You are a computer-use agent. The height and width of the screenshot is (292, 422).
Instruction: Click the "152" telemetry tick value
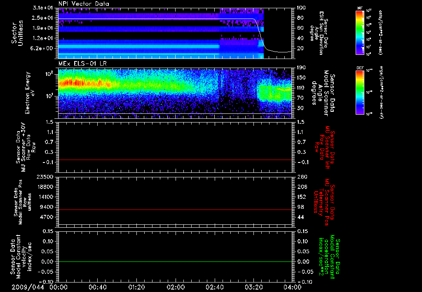point(301,197)
